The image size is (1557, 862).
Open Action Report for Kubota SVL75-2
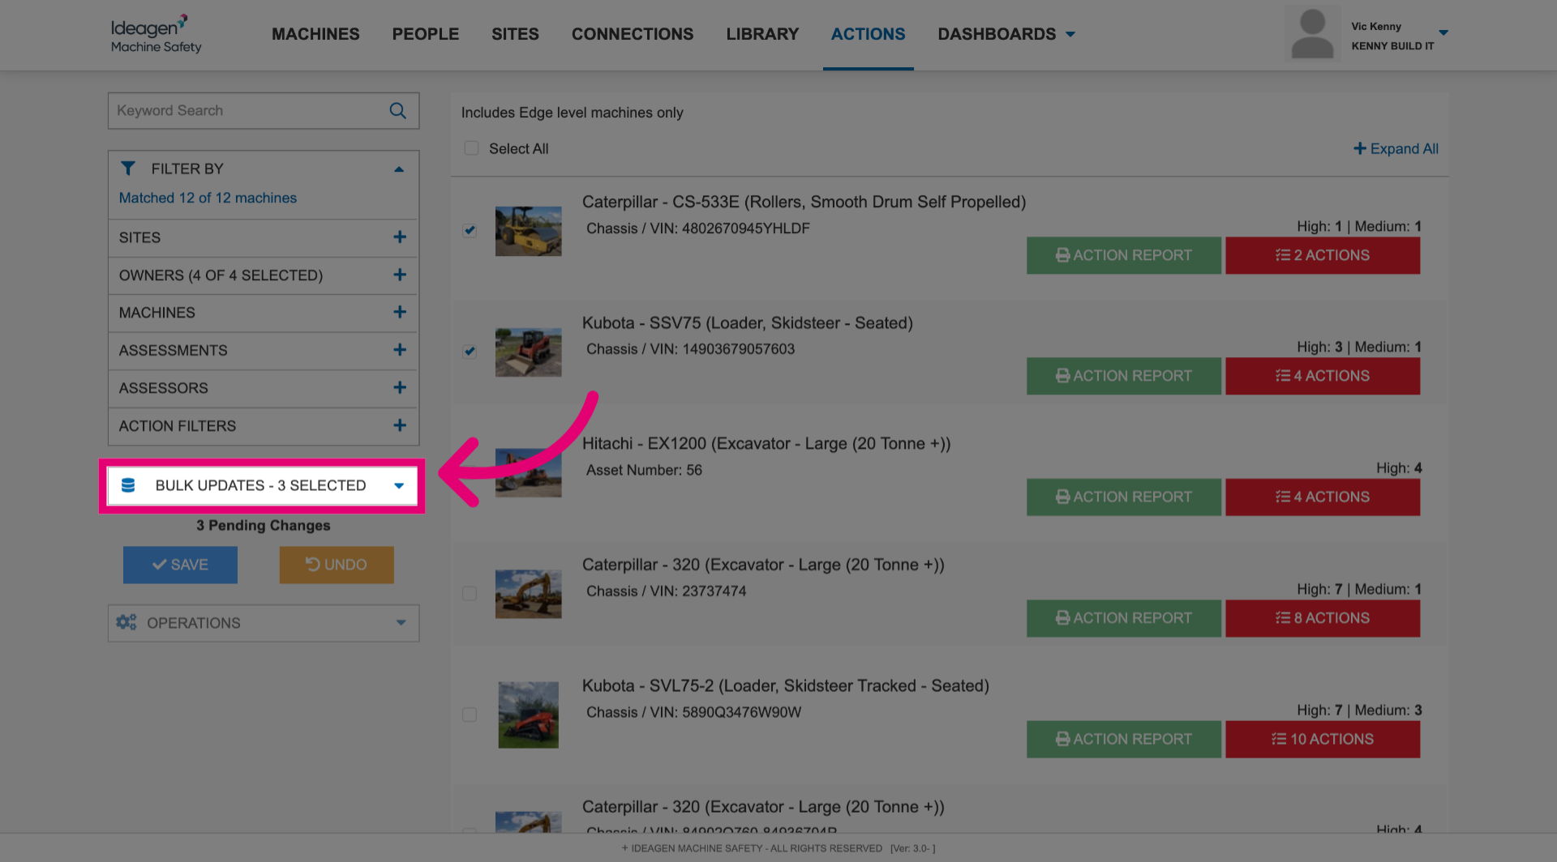point(1124,740)
